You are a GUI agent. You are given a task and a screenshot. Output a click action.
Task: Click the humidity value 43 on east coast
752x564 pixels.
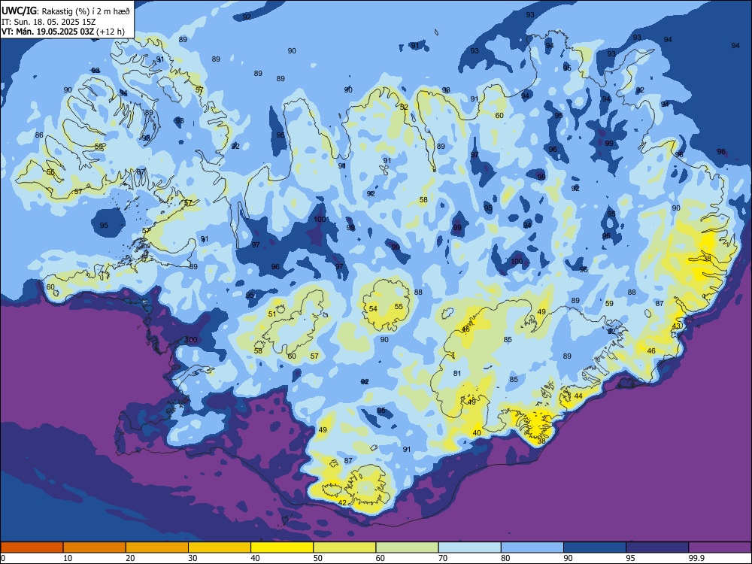pos(676,326)
